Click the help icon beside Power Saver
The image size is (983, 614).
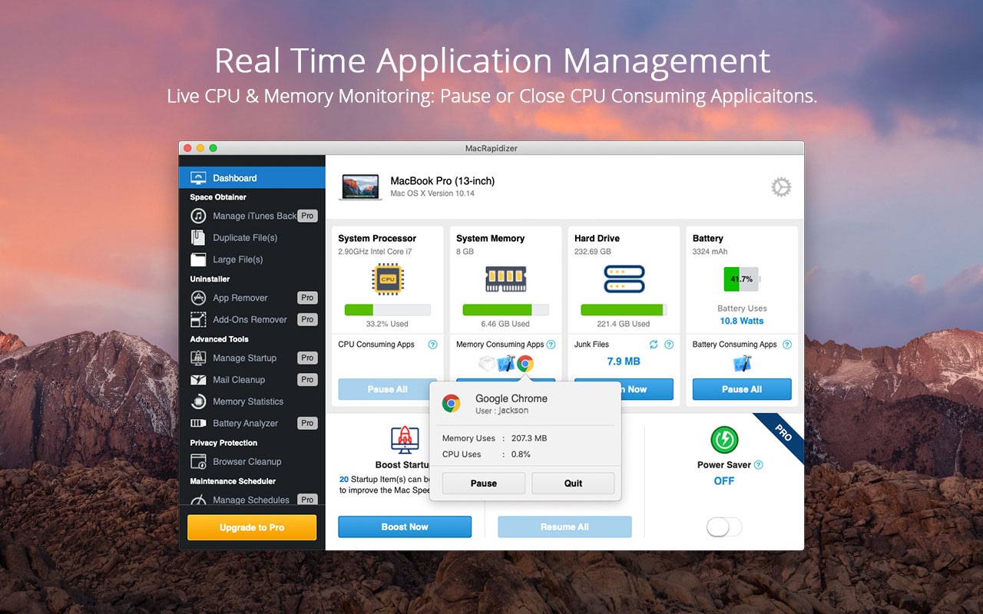pyautogui.click(x=759, y=465)
